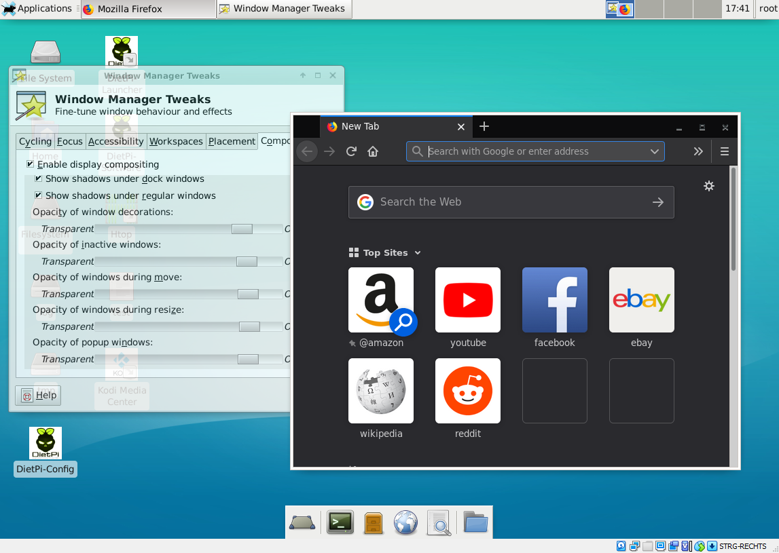Open a new tab with the plus button

(x=484, y=127)
